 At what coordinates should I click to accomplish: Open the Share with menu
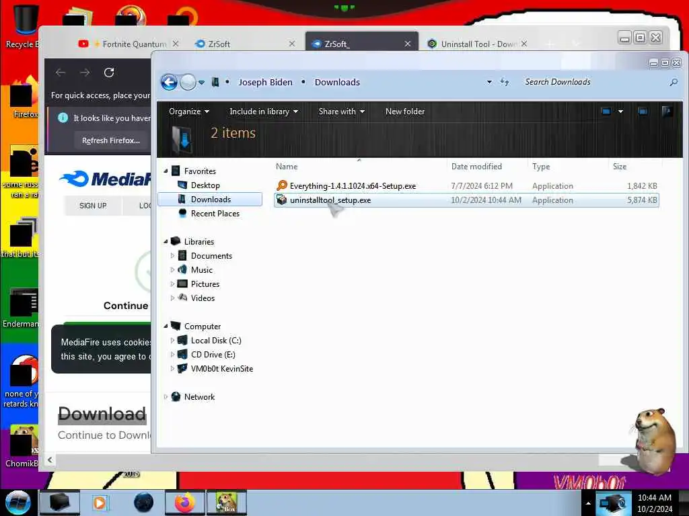pos(341,112)
